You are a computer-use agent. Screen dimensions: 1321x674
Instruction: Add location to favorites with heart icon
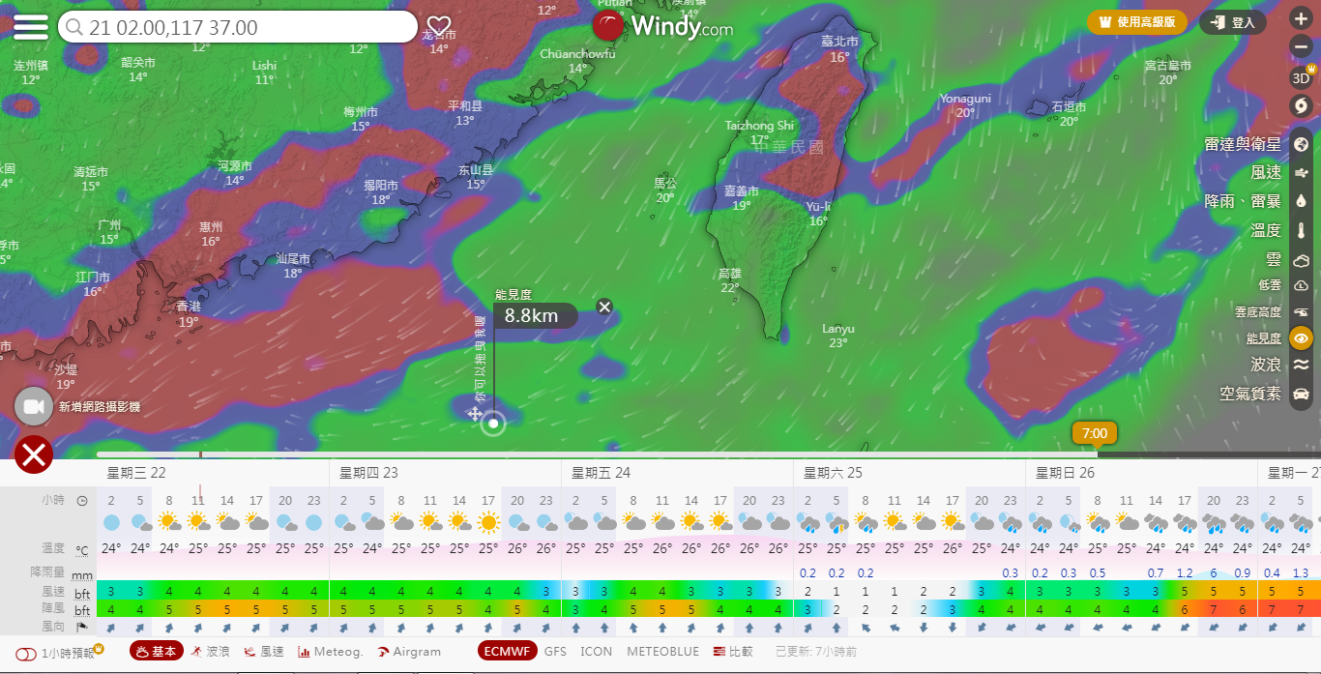(x=439, y=26)
